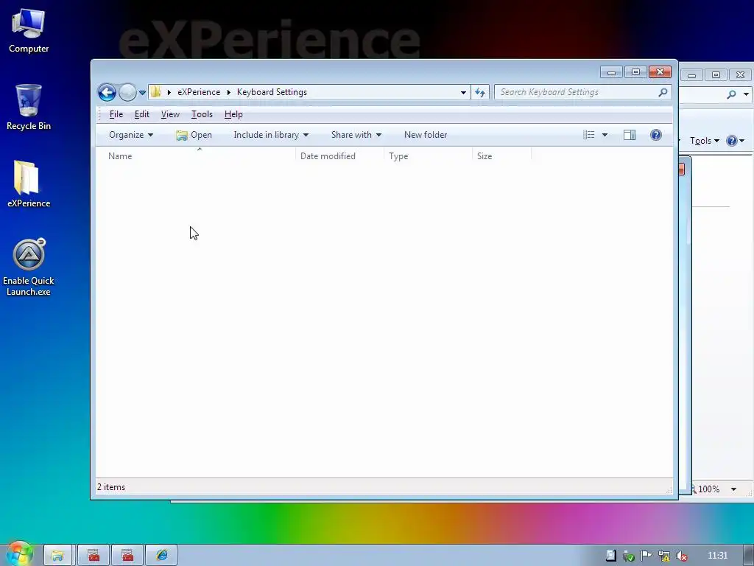The height and width of the screenshot is (566, 754).
Task: Select the eXPerience folder on desktop
Action: [29, 184]
